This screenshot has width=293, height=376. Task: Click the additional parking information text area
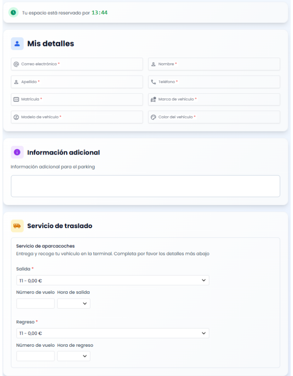coord(145,186)
